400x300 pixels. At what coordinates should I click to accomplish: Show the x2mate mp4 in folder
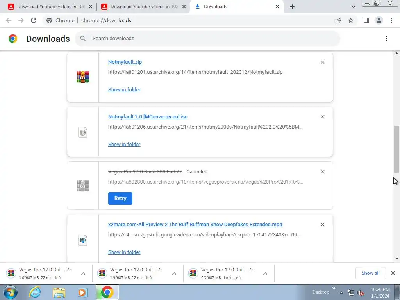pos(124,252)
